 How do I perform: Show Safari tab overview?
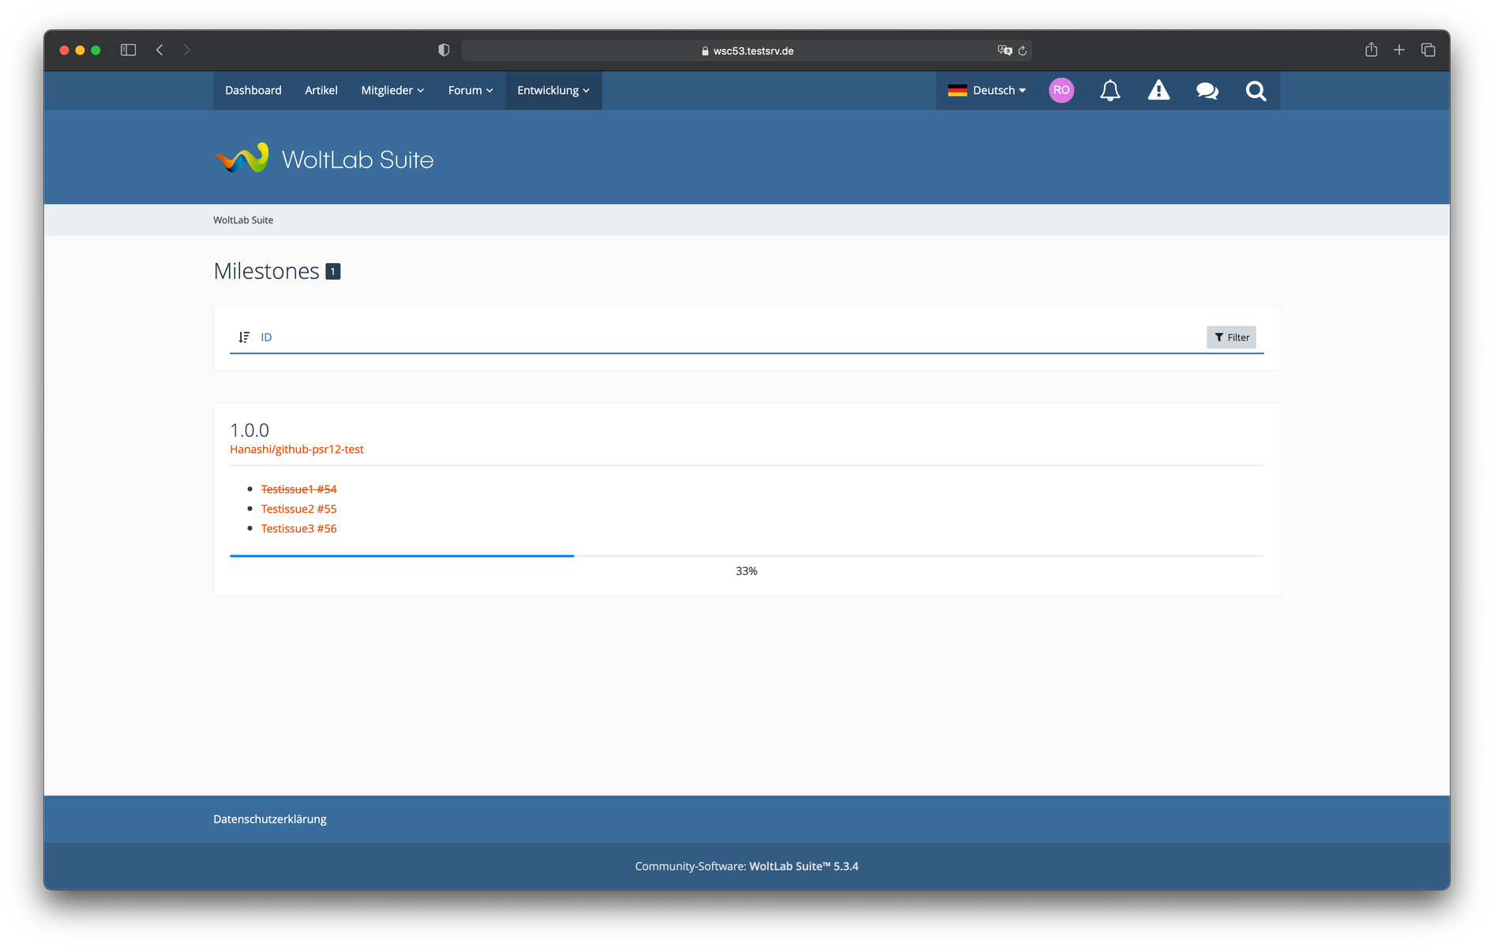pyautogui.click(x=1428, y=50)
